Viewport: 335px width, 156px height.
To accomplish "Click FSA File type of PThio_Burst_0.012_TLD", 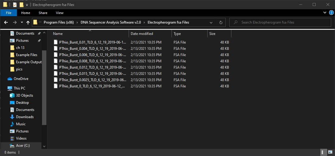I will pyautogui.click(x=180, y=67).
